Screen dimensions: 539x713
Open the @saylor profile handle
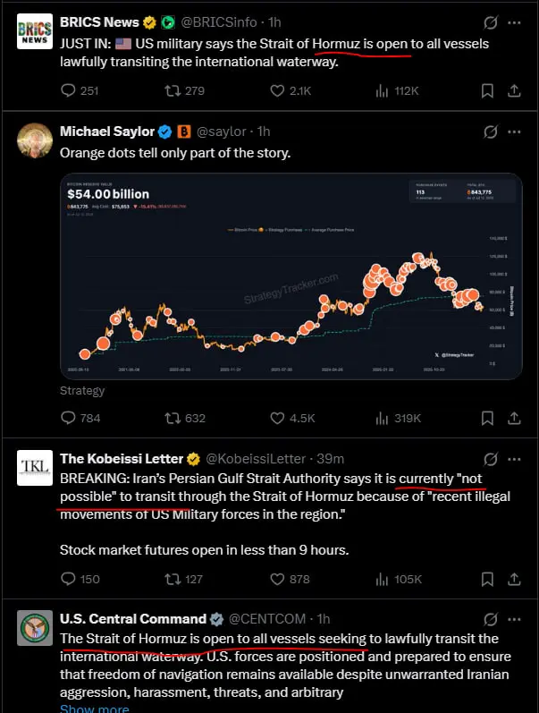[x=222, y=132]
